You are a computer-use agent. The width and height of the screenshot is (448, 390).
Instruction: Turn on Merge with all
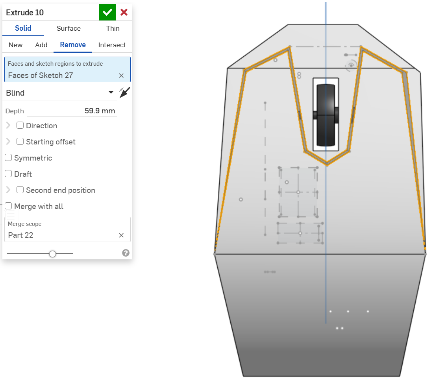(x=8, y=206)
